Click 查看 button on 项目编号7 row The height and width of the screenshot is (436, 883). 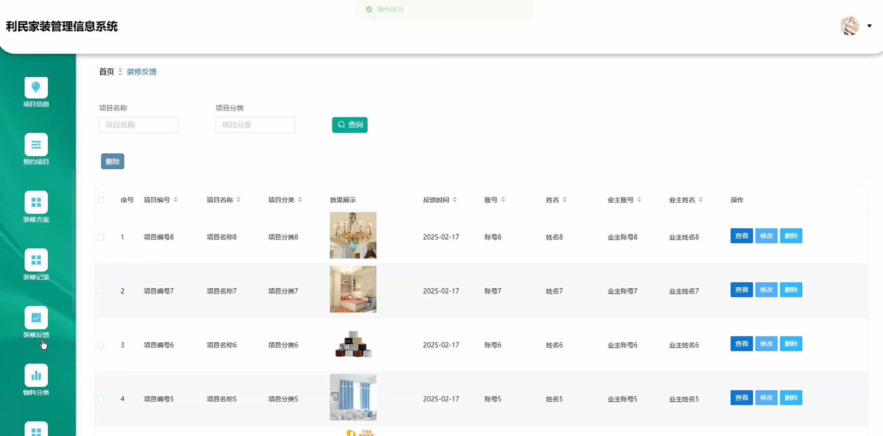741,289
